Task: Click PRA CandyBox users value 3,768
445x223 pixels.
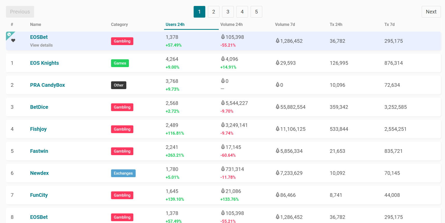Action: point(172,81)
